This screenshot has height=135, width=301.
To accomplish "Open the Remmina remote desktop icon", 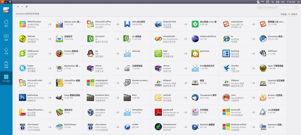I will tap(263, 127).
